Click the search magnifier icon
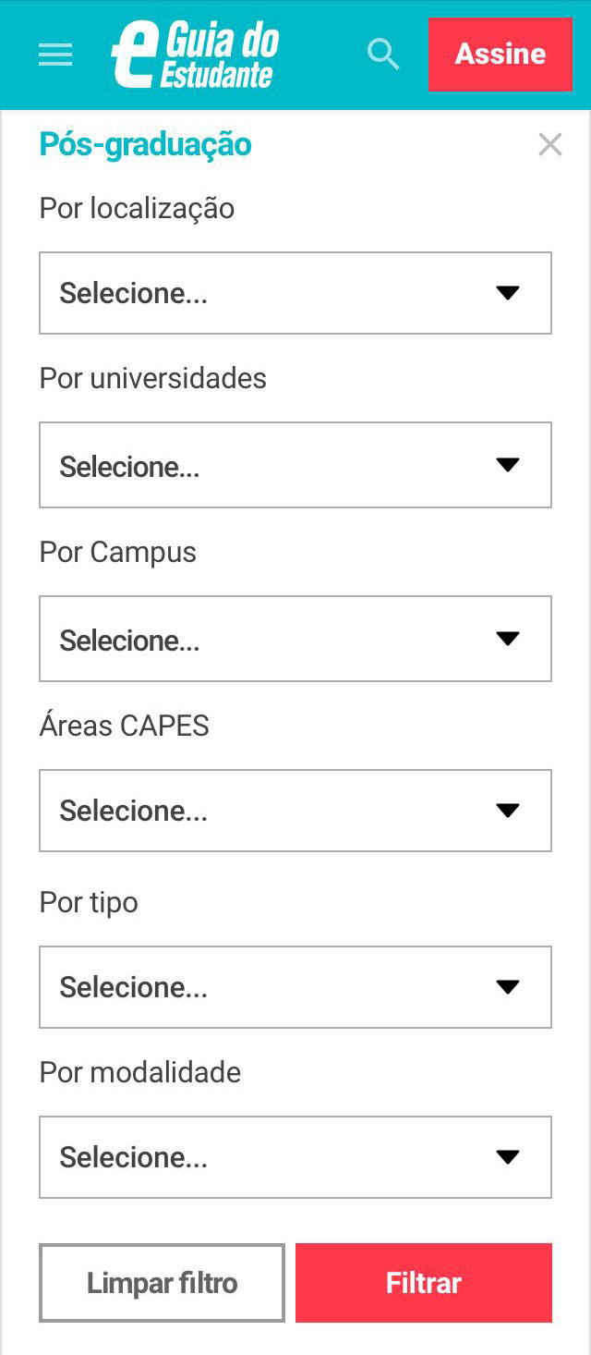The width and height of the screenshot is (591, 1355). (x=383, y=55)
